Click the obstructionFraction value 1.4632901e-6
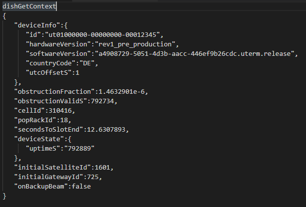Viewport: 306px width, 207px height. pyautogui.click(x=122, y=92)
